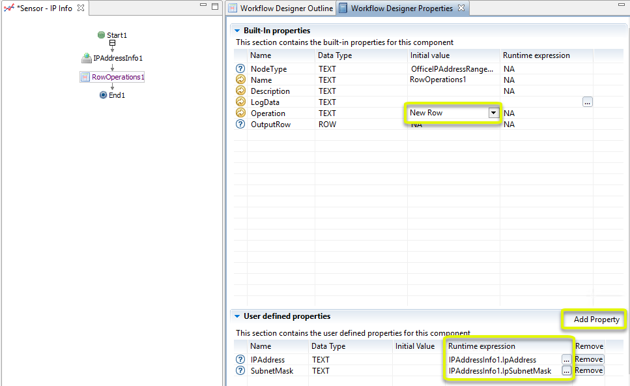Click the Remove column header
Image resolution: width=630 pixels, height=386 pixels.
(589, 346)
